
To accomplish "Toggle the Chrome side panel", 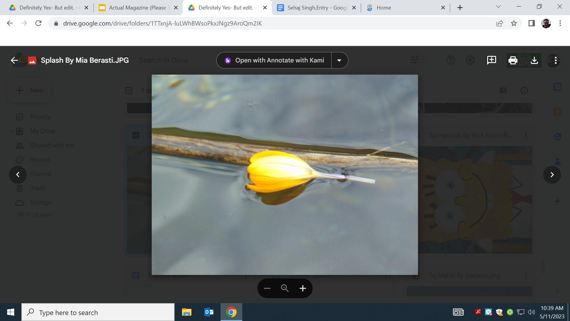I will pos(531,23).
